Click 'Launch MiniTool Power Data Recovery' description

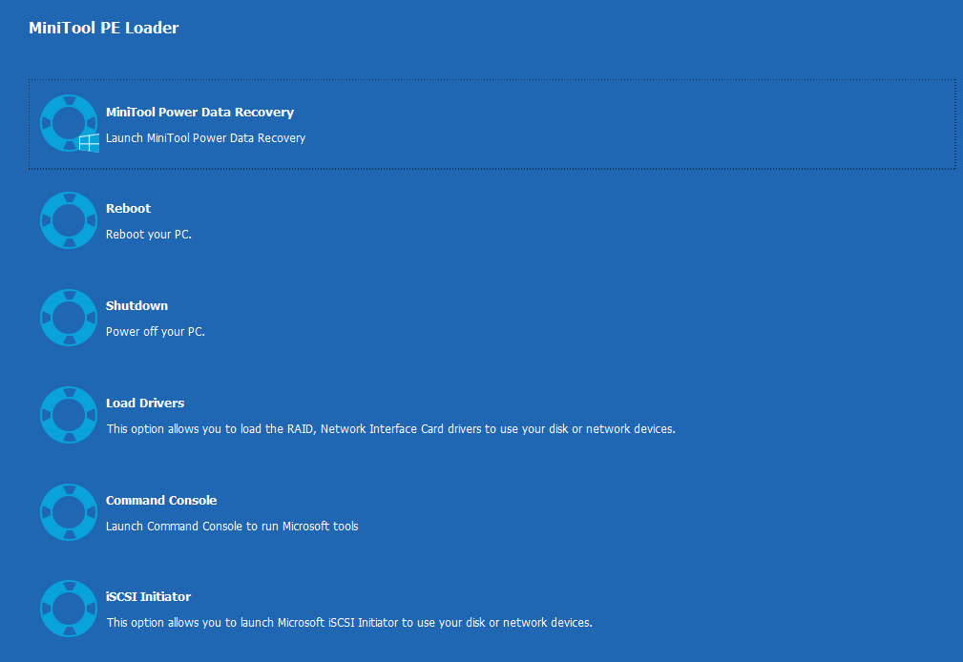pos(206,138)
